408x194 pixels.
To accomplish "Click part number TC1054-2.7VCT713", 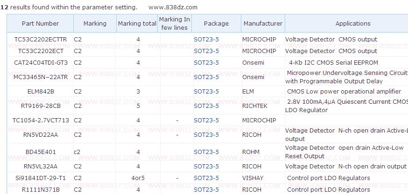I will point(41,120).
